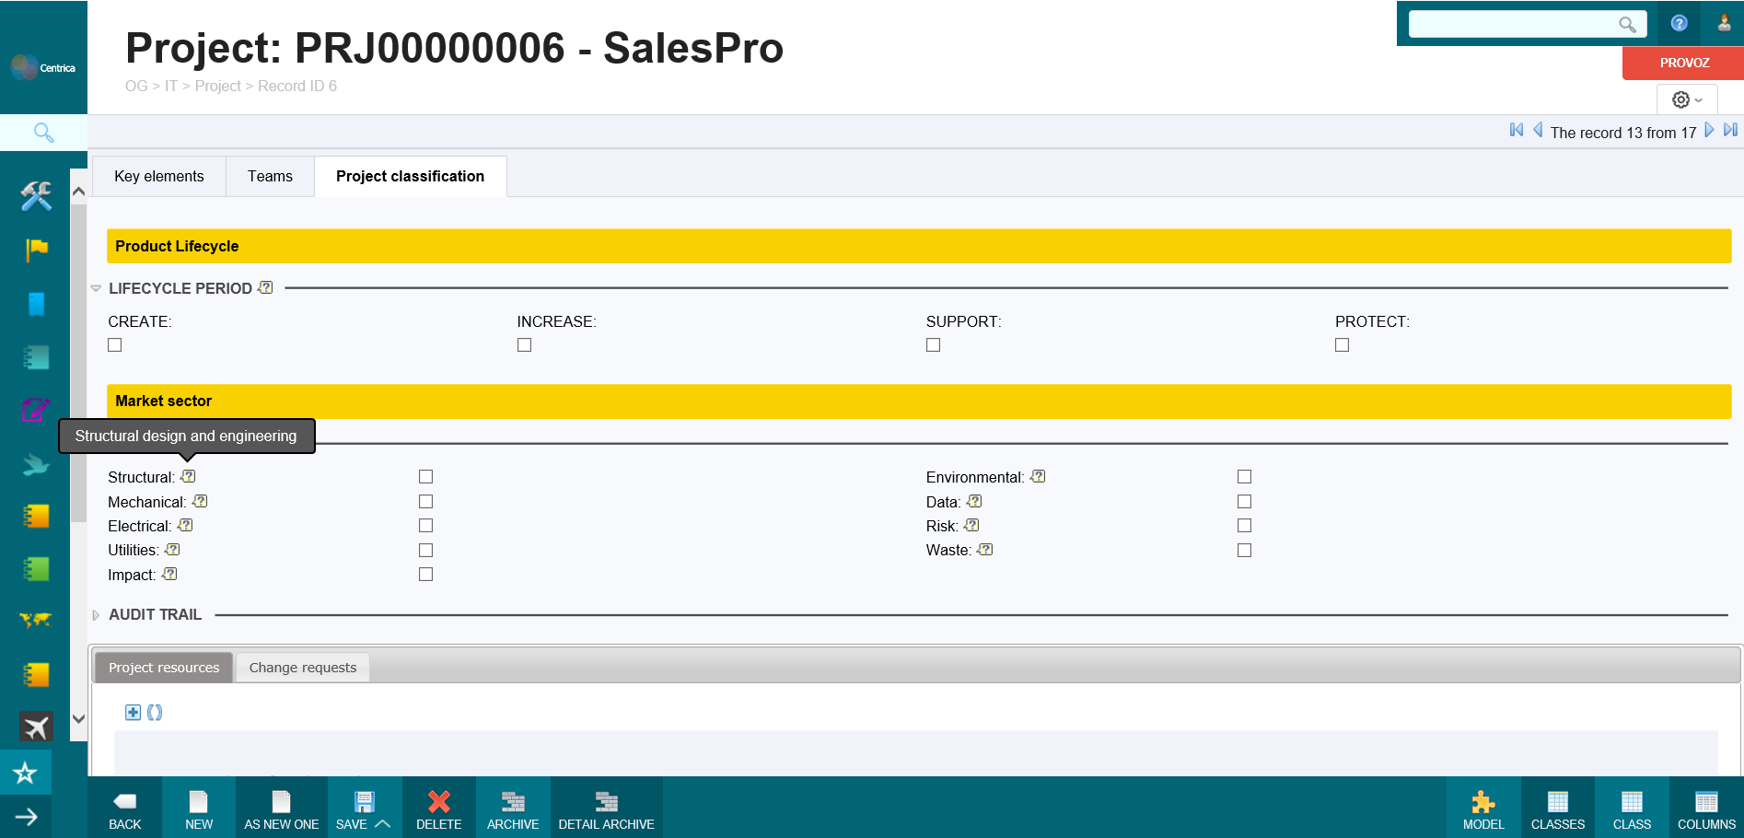Click the PROVOZ red button

(x=1683, y=63)
